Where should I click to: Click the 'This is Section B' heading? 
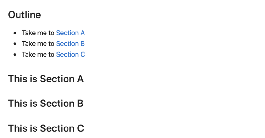tap(46, 103)
